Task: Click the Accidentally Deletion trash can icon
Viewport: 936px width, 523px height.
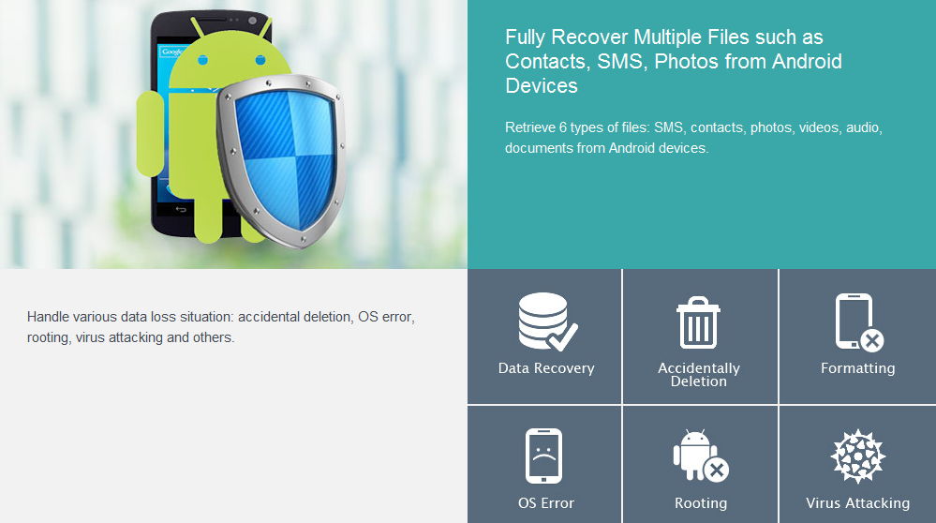Action: [x=698, y=322]
